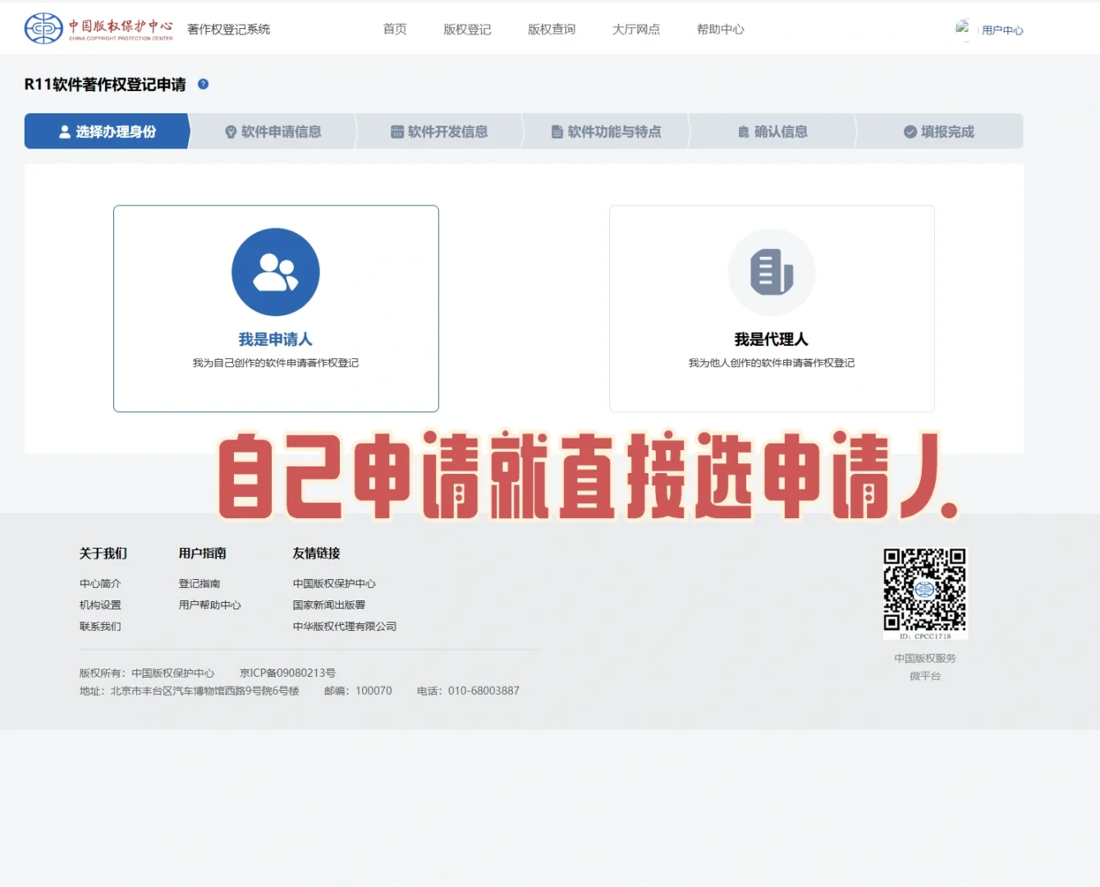The image size is (1100, 887).
Task: Expand the 确认信息 step section
Action: coord(772,131)
